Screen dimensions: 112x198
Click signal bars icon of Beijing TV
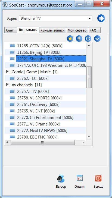pos(13,52)
